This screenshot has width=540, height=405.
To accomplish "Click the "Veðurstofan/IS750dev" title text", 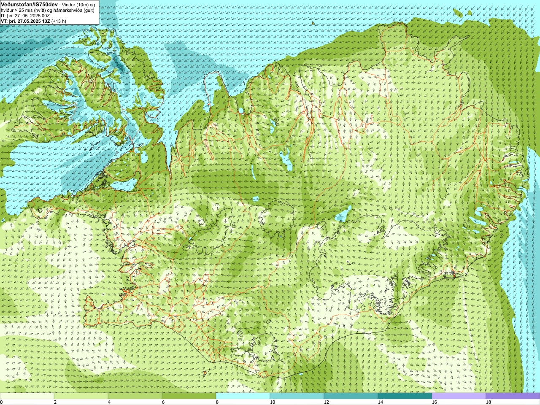I will click(x=29, y=4).
